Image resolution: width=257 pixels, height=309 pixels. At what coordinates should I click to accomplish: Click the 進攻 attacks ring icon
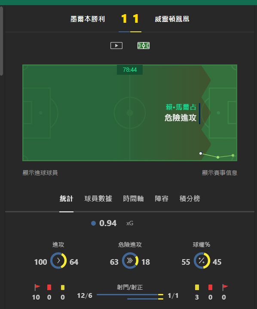[58, 260]
